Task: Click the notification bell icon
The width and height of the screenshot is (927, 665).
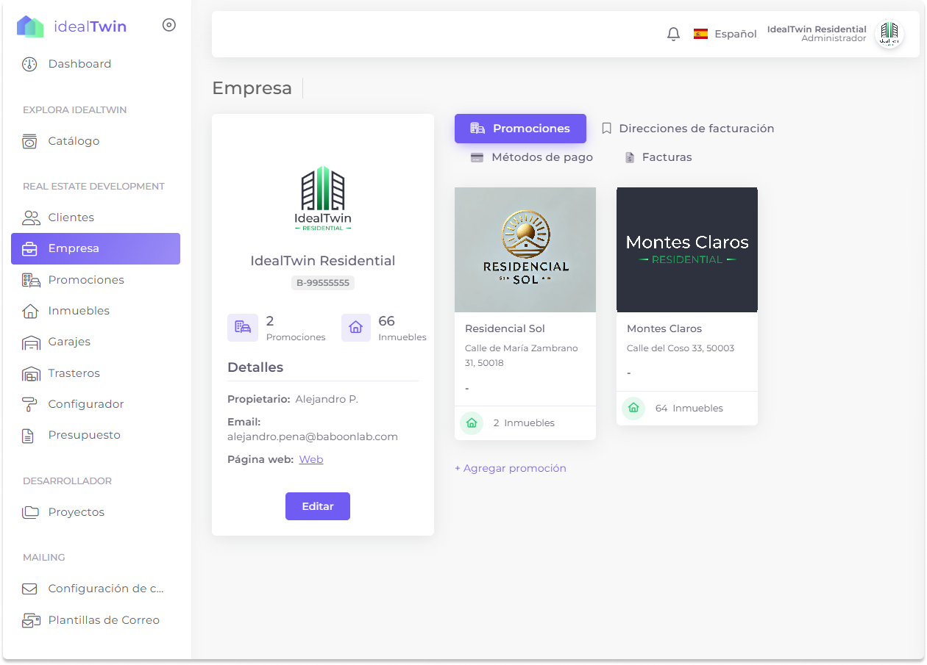Action: click(x=673, y=34)
